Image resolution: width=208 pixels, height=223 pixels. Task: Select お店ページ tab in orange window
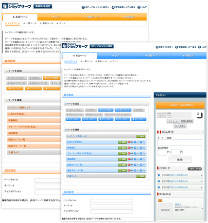pyautogui.click(x=20, y=17)
